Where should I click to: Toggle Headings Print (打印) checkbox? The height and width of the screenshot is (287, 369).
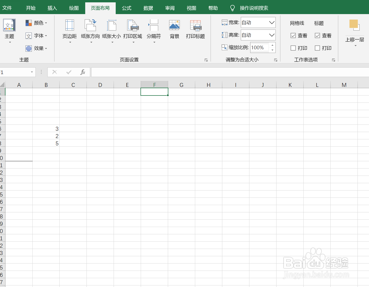point(317,48)
